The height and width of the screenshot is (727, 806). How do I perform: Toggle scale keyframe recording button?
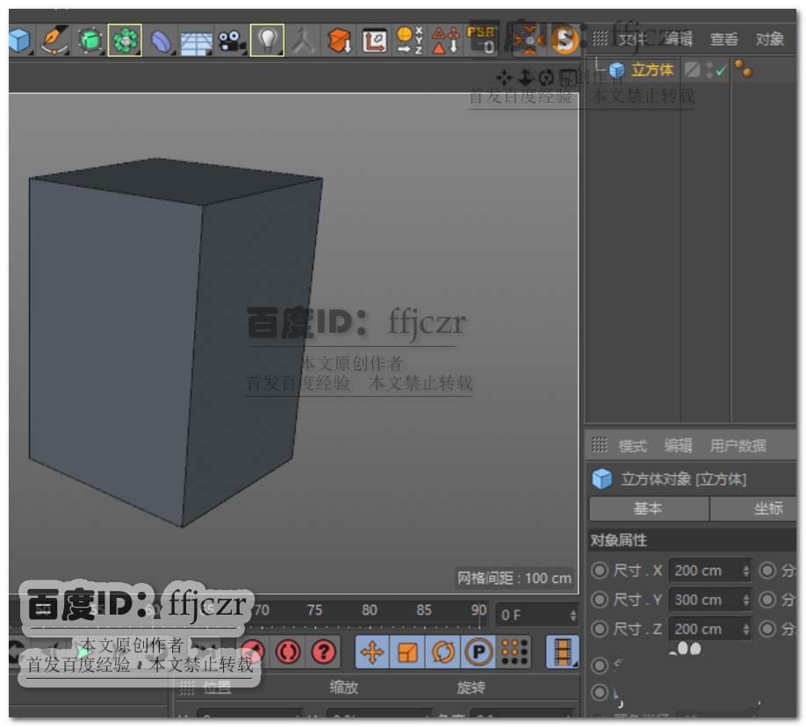(x=407, y=652)
